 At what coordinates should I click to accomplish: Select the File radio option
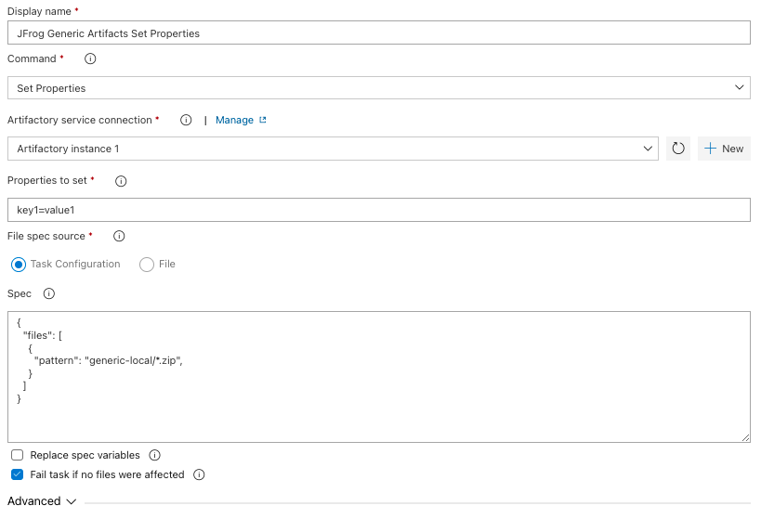147,265
